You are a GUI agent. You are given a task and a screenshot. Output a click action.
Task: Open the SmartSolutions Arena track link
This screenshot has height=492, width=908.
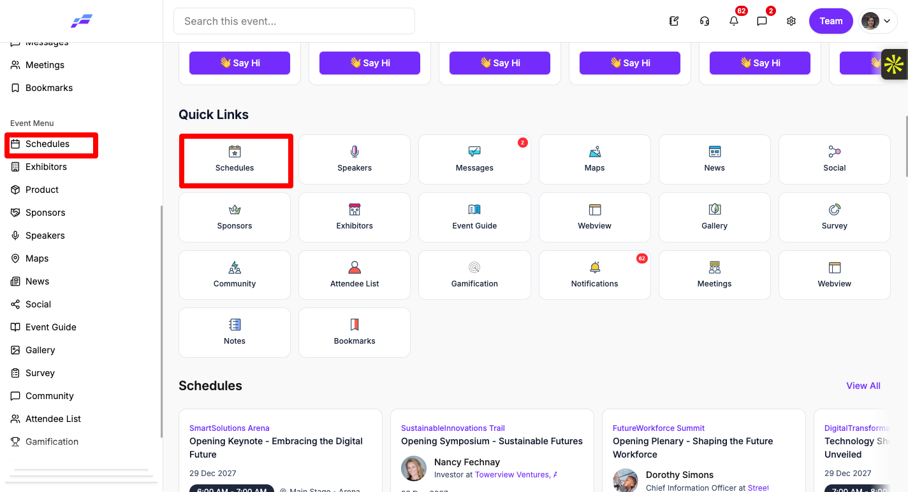pyautogui.click(x=230, y=428)
